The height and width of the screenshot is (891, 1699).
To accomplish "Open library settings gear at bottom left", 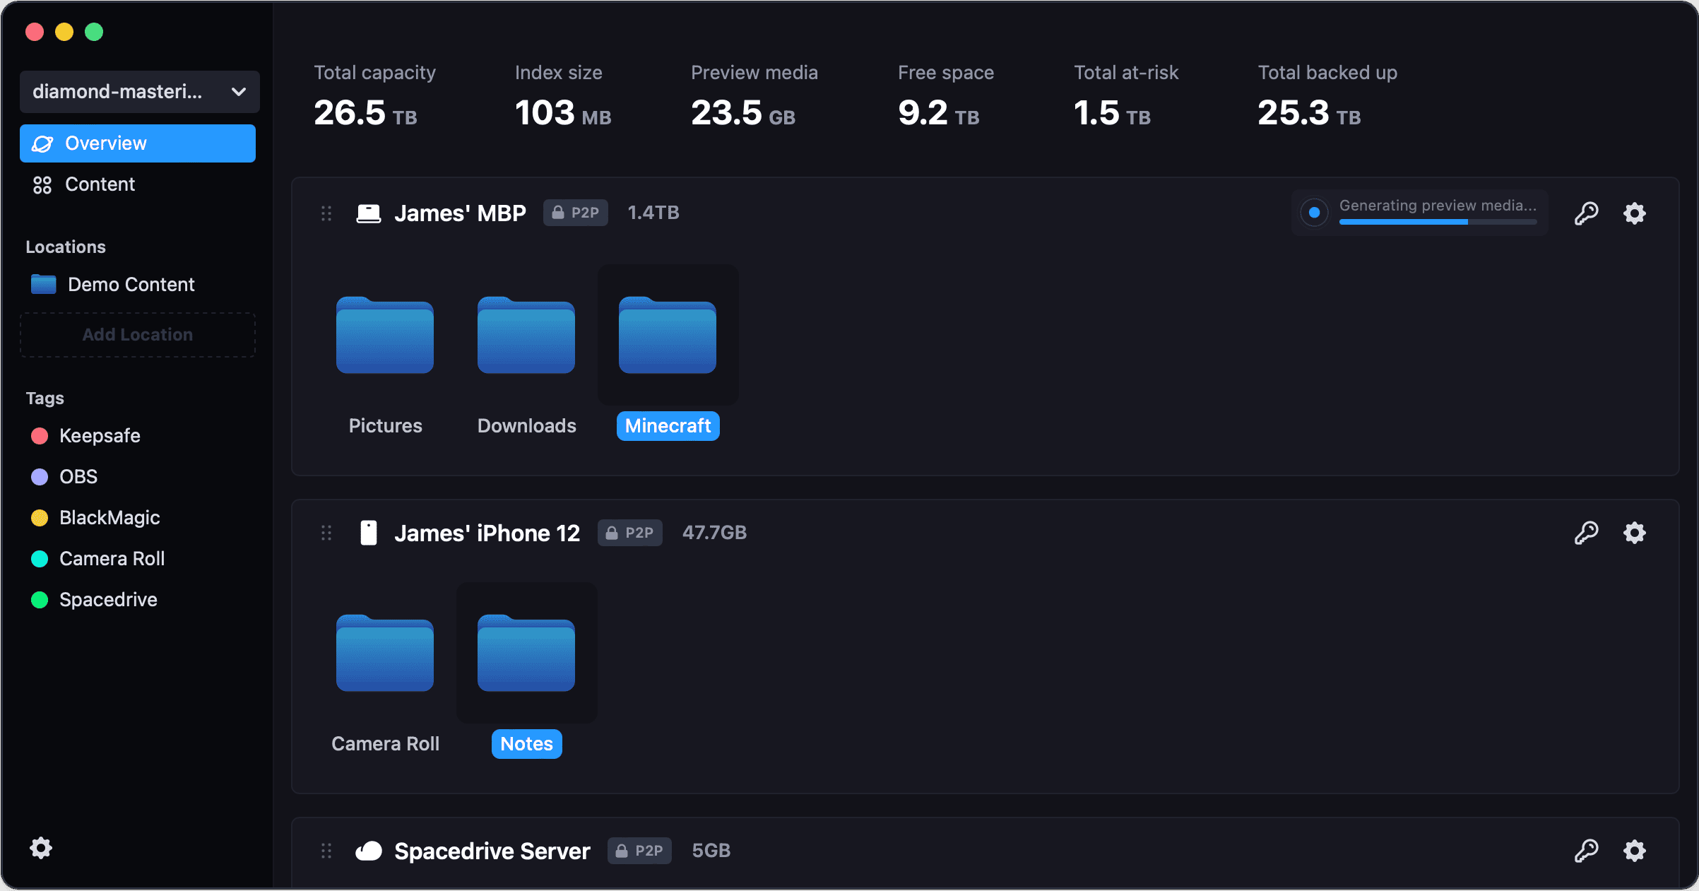I will coord(41,847).
